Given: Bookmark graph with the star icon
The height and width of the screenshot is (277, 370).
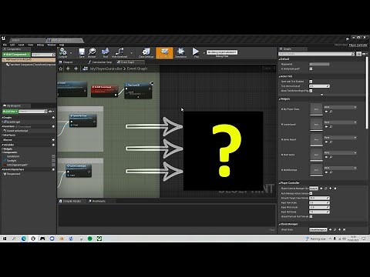Looking at the screenshot, I should click(x=61, y=68).
